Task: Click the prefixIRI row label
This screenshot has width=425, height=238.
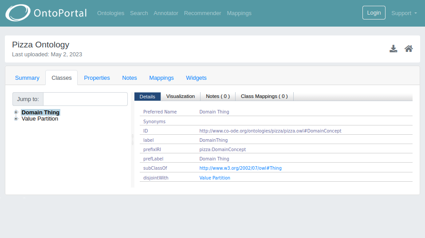Action: click(152, 149)
